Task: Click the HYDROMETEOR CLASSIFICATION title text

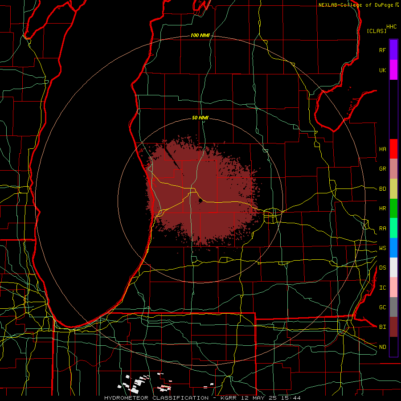Action: coord(156,398)
